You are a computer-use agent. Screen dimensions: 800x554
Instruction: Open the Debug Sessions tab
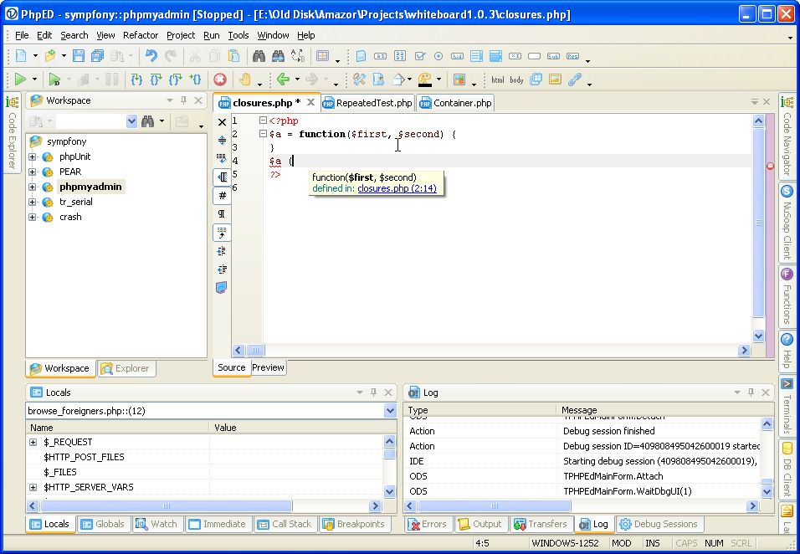coord(659,524)
